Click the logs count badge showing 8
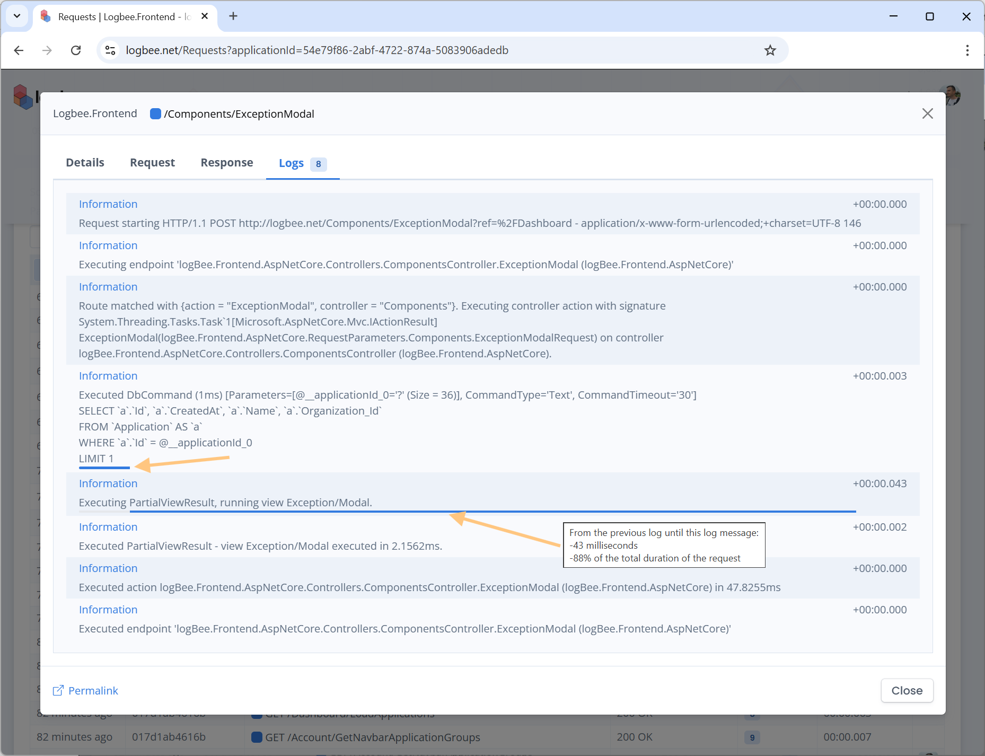 pos(318,164)
